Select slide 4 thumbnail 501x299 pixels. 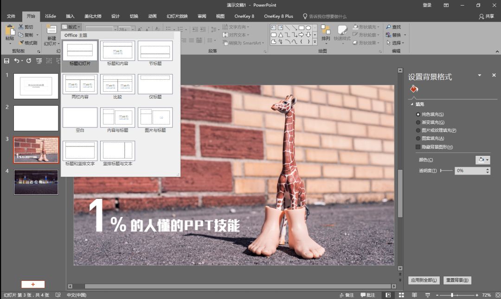(36, 182)
